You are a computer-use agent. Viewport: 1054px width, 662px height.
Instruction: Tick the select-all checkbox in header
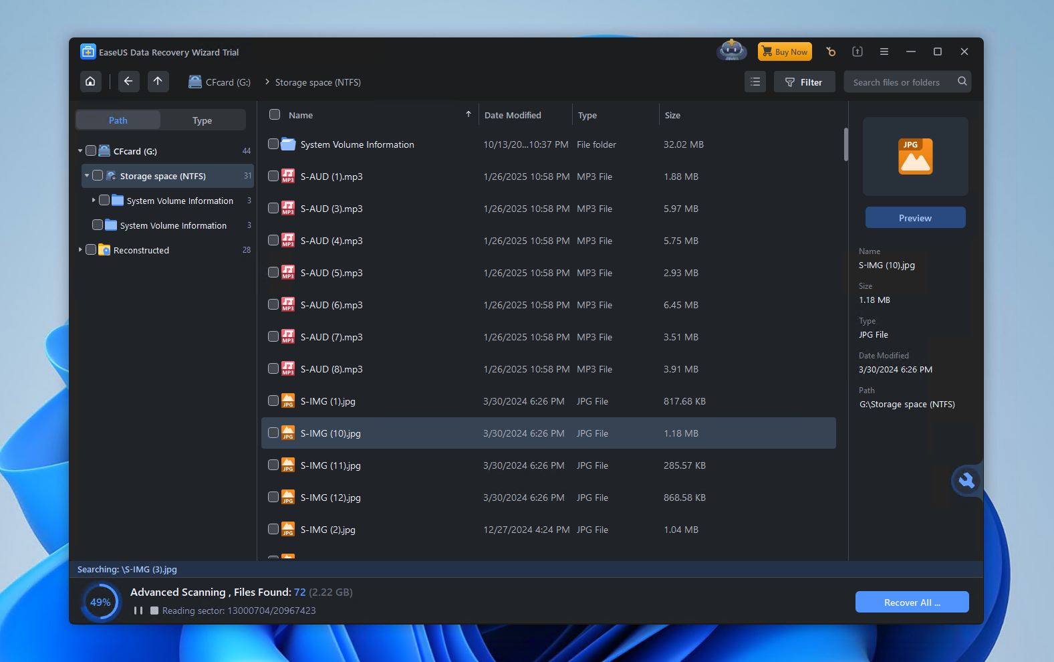[x=274, y=114]
